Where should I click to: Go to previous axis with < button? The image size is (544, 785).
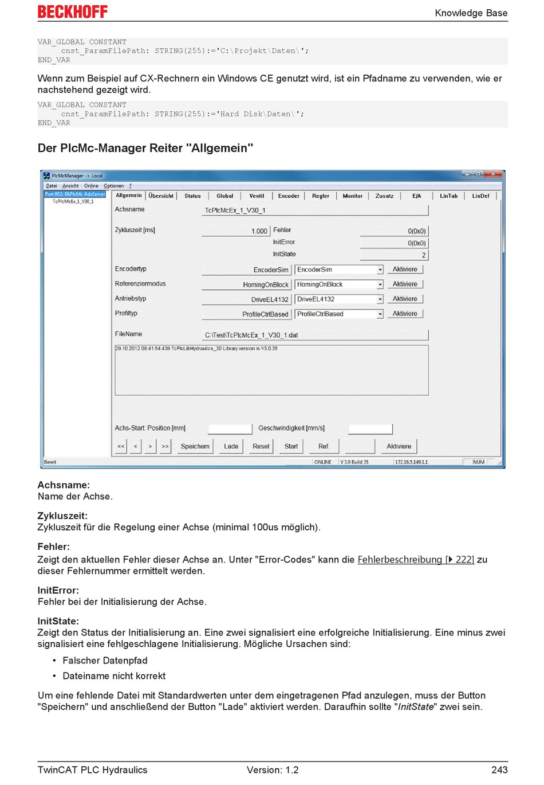[x=136, y=446]
